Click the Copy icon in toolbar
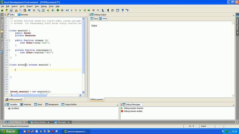Screen dimensions: 239x134 click(21, 10)
